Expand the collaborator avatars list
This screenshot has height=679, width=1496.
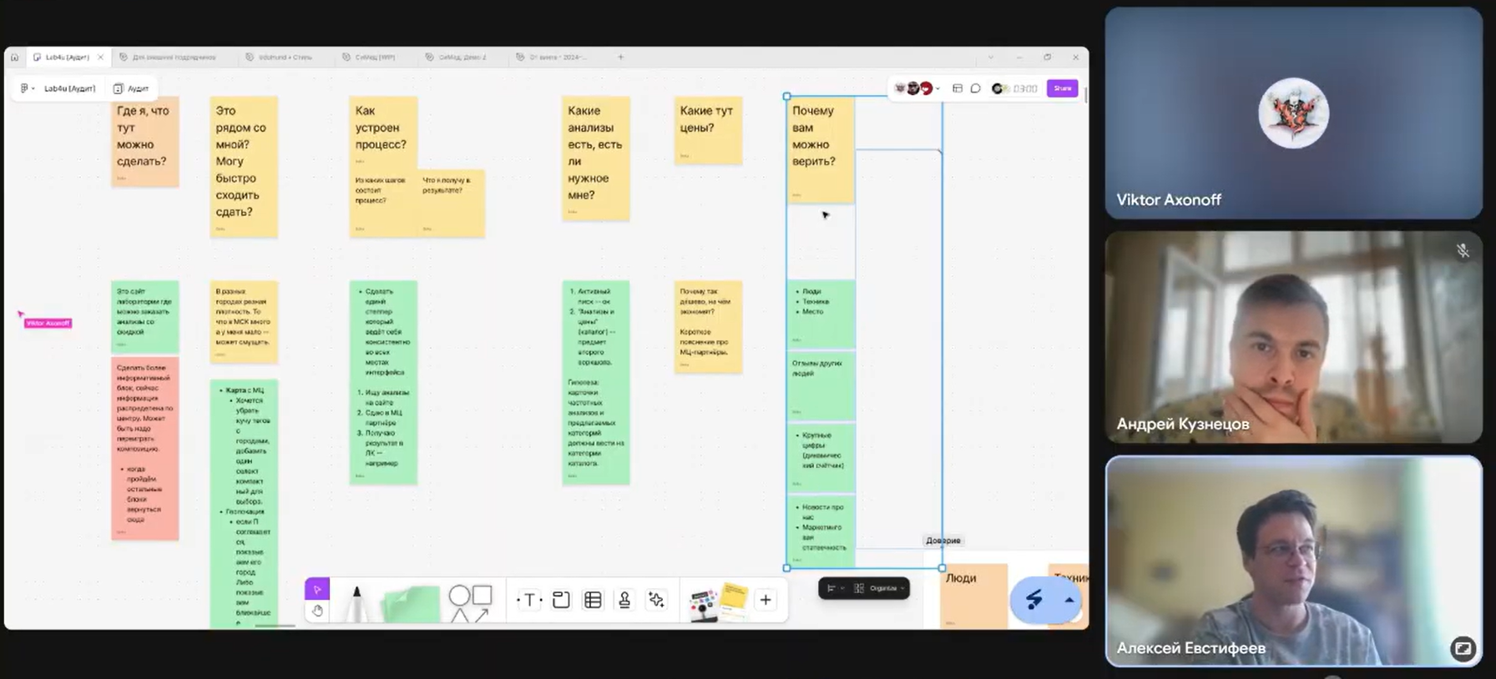pos(938,88)
